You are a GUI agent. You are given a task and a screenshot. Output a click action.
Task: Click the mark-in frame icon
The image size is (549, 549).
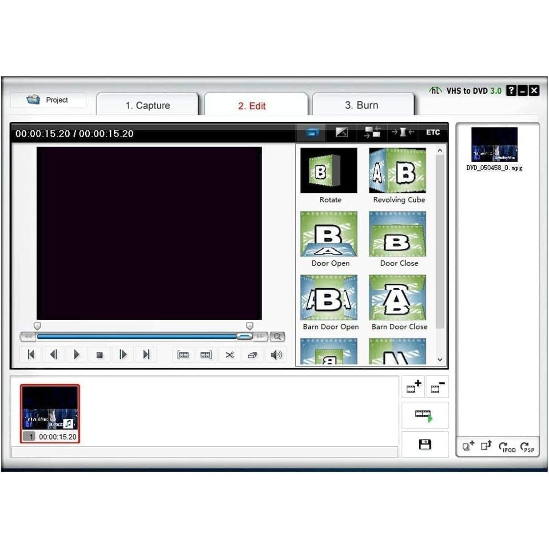pyautogui.click(x=183, y=354)
